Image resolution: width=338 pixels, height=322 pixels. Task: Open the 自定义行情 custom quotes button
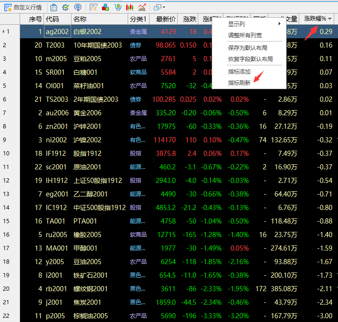coord(22,7)
